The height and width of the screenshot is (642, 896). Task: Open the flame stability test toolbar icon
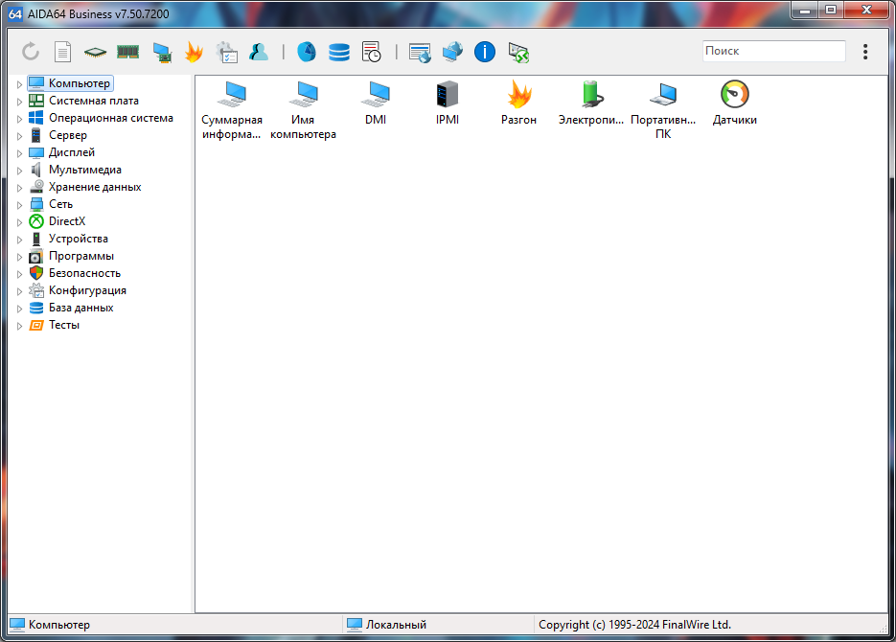point(195,52)
